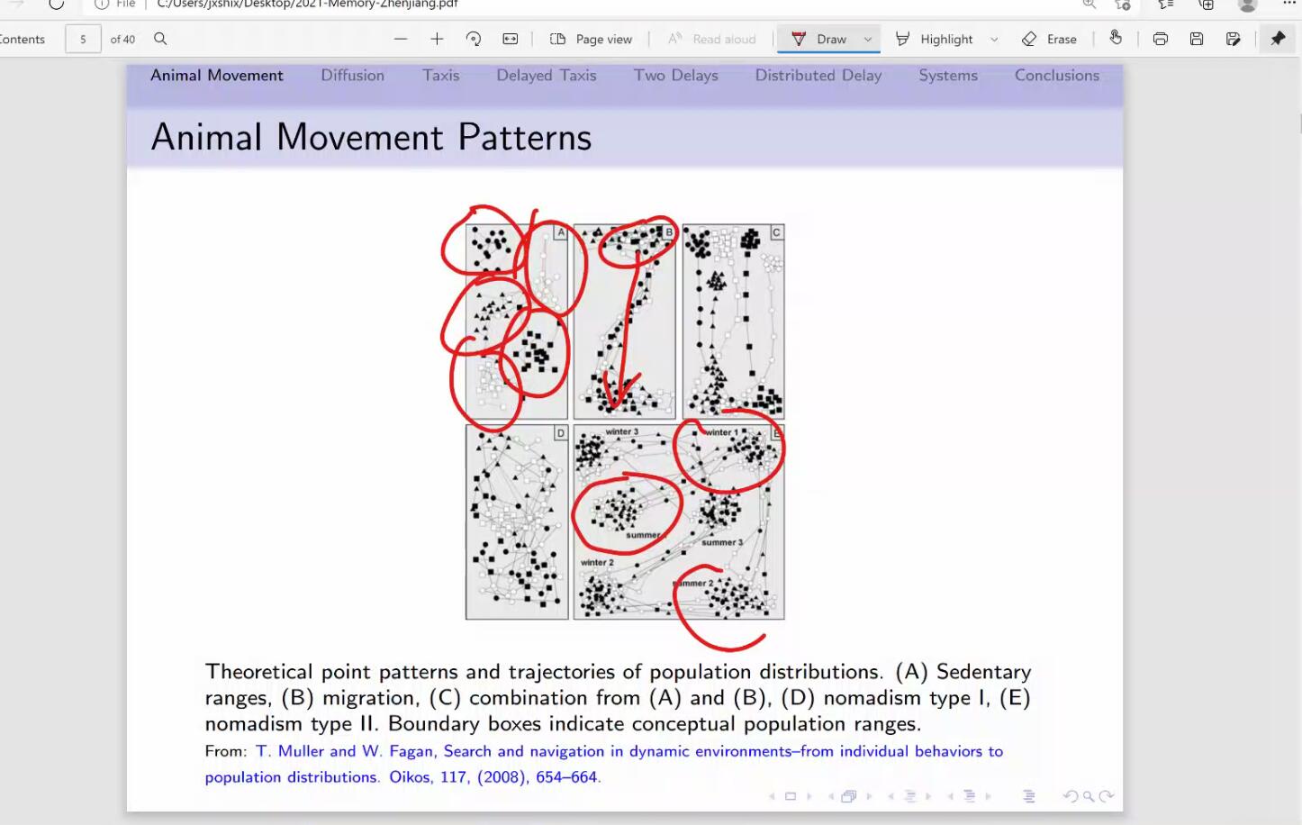
Task: Click the Fit to width icon
Action: (511, 39)
